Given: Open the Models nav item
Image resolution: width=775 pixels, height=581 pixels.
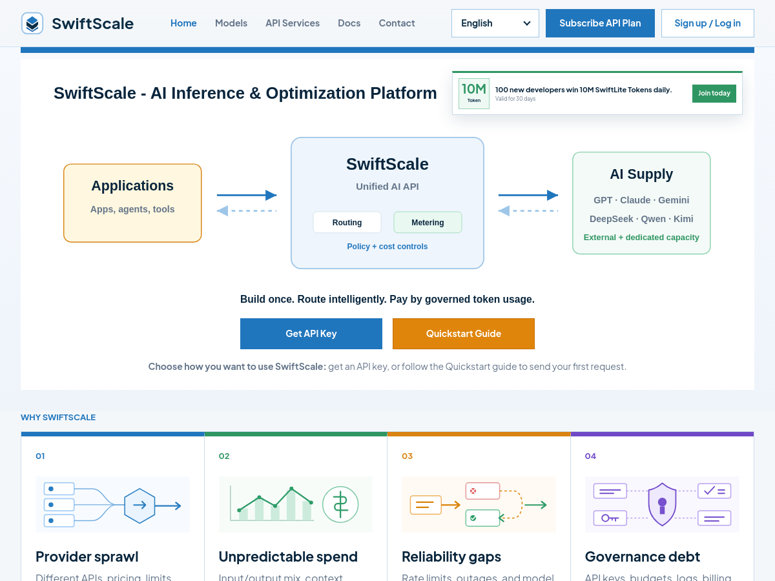Looking at the screenshot, I should tap(231, 23).
